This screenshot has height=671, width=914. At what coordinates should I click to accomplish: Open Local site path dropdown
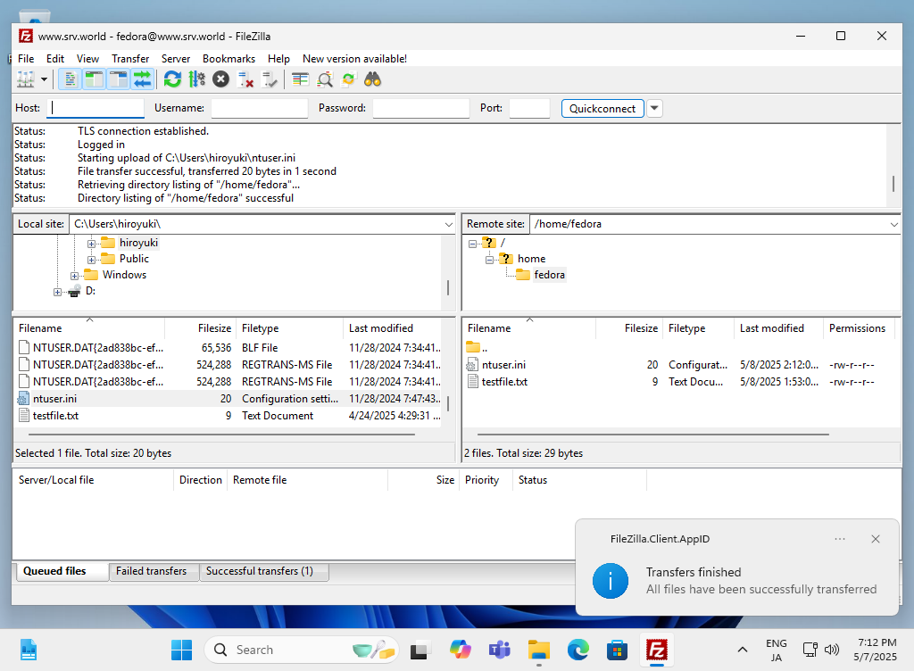point(448,224)
